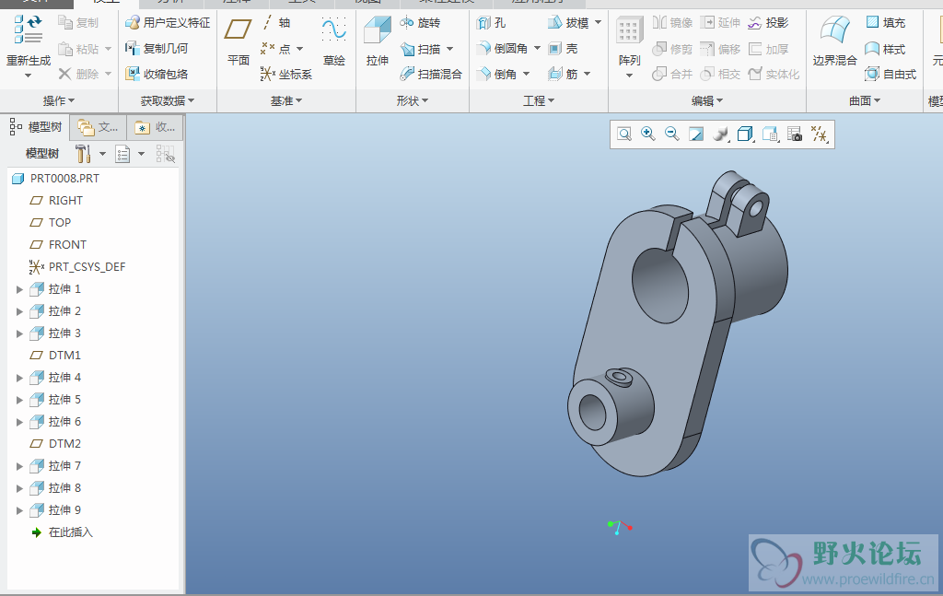
Task: Click the 在此插入 (Insert Here) marker
Action: [62, 532]
